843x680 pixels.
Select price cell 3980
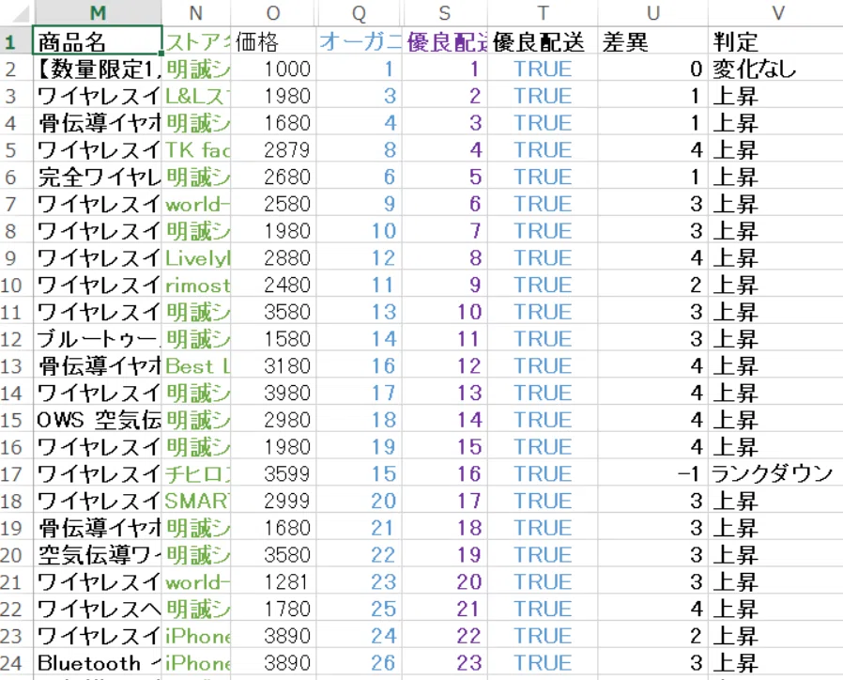point(274,393)
